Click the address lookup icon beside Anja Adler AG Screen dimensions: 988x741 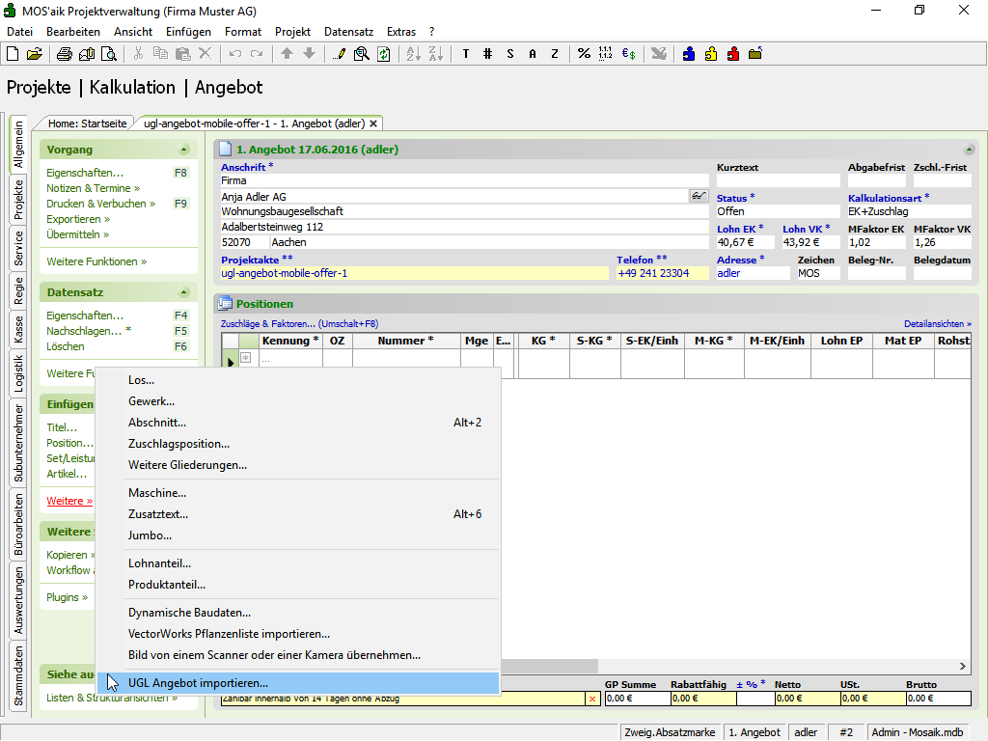[699, 196]
